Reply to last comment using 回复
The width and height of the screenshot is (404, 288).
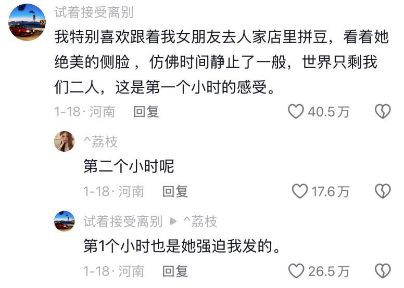pyautogui.click(x=175, y=271)
